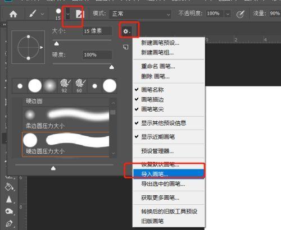Open brush preset picker arrow next to size 15

click(x=67, y=14)
